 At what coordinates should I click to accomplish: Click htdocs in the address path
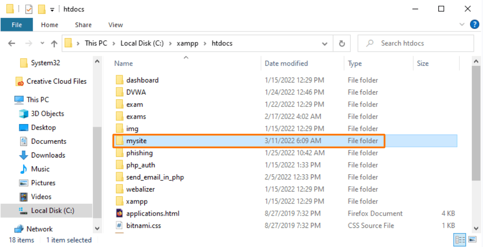222,43
